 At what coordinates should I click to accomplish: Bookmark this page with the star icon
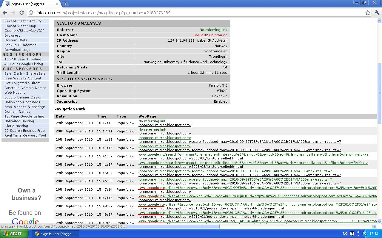coord(368,13)
